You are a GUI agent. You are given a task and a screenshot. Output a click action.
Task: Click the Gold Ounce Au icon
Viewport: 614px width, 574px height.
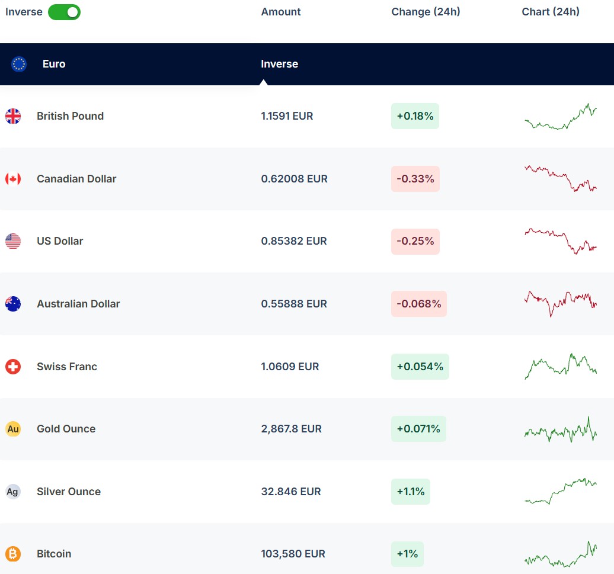tap(13, 429)
